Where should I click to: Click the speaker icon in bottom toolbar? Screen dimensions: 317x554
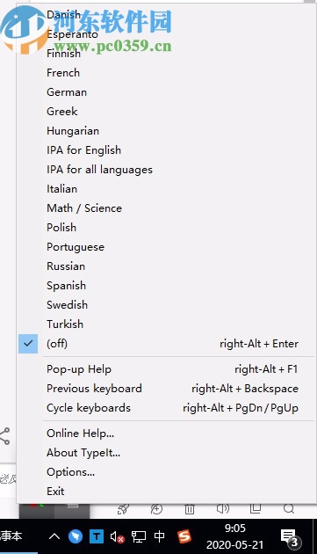click(x=222, y=508)
